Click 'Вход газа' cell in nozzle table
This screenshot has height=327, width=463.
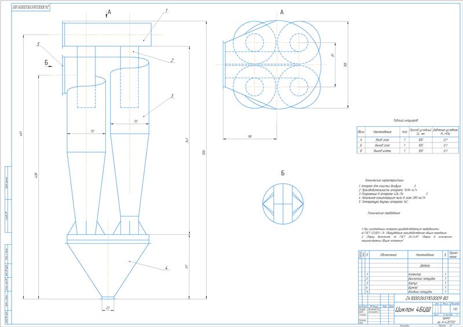coord(383,139)
